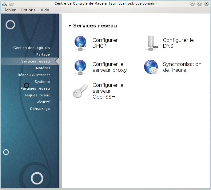Click the OpenSSH key icon
Viewport: 211px width, 190px height.
pos(80,91)
